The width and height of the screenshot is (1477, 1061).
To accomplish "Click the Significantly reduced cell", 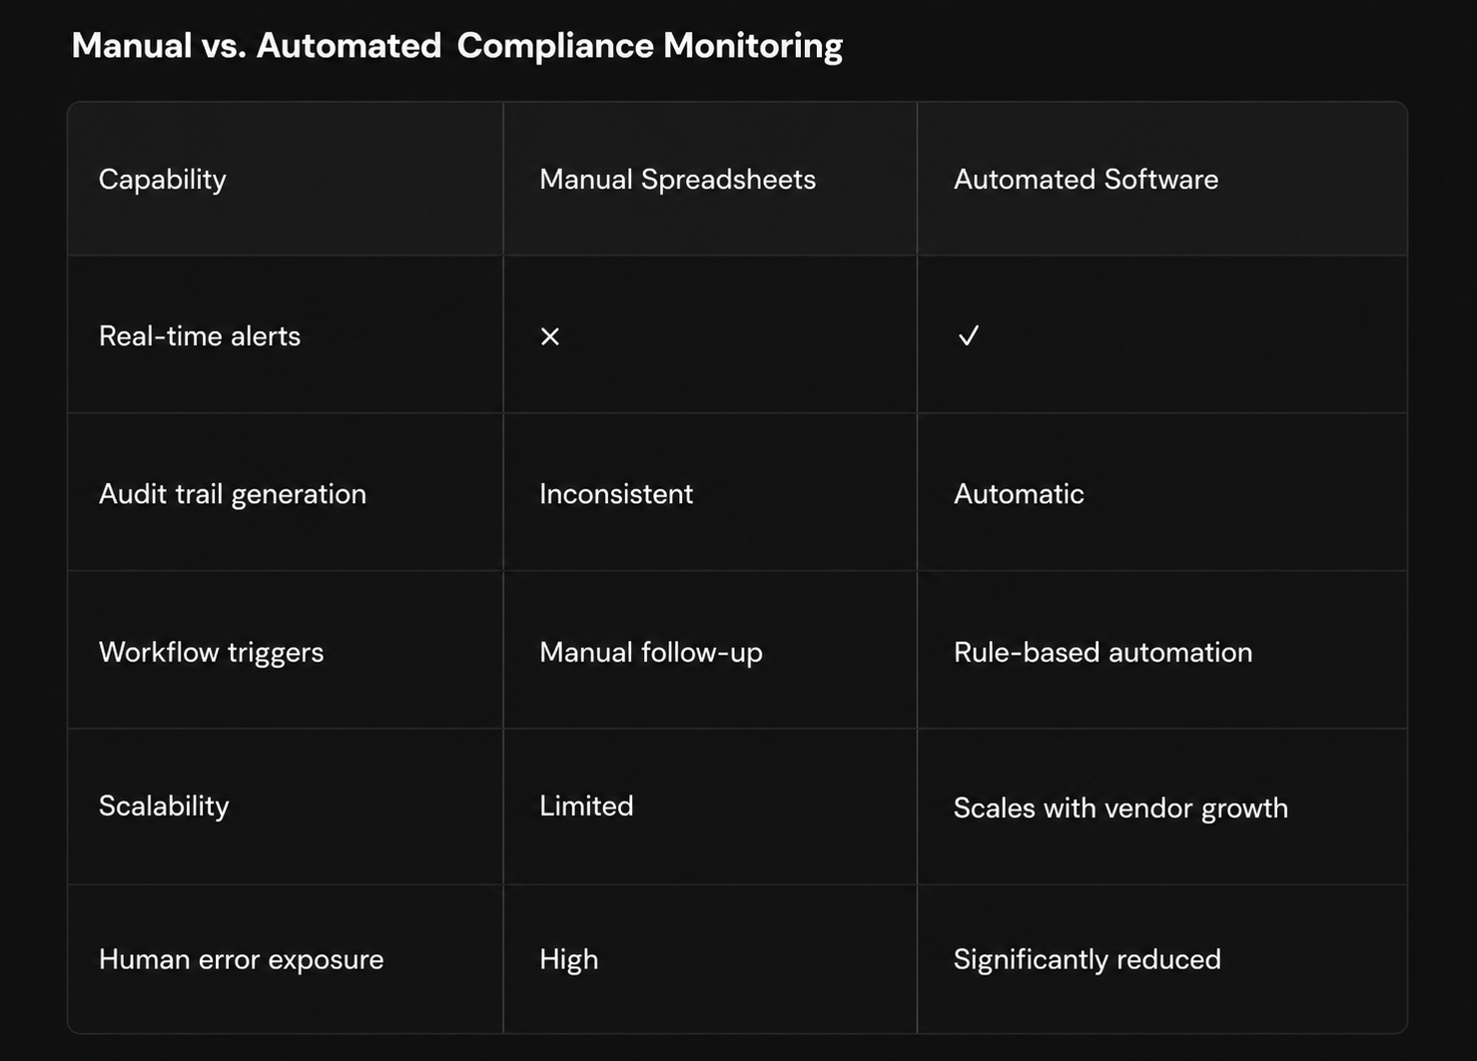I will click(1087, 960).
